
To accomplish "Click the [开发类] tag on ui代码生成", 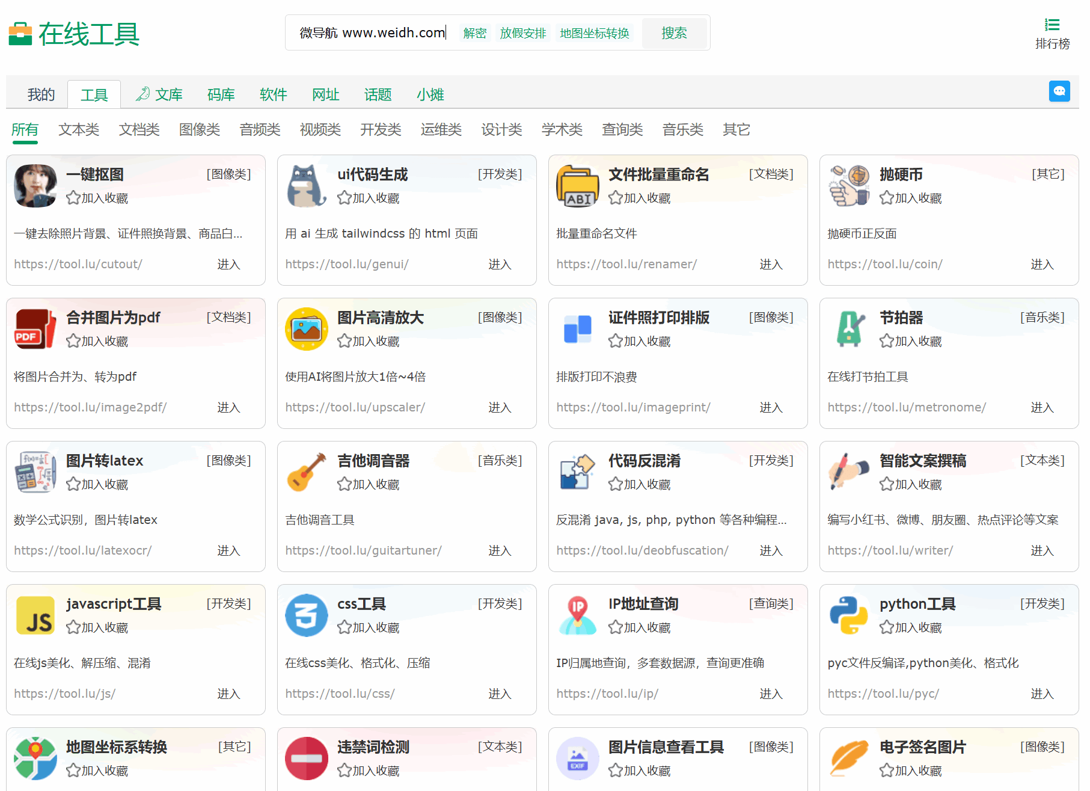I will pyautogui.click(x=500, y=174).
